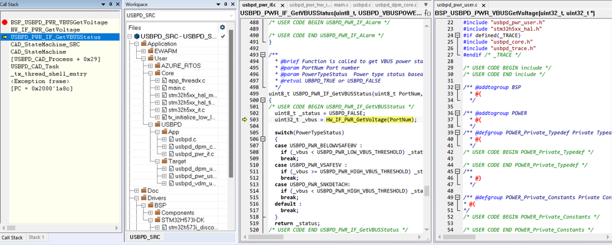
Task: Click the Workspace files gear settings icon
Action: click(223, 27)
